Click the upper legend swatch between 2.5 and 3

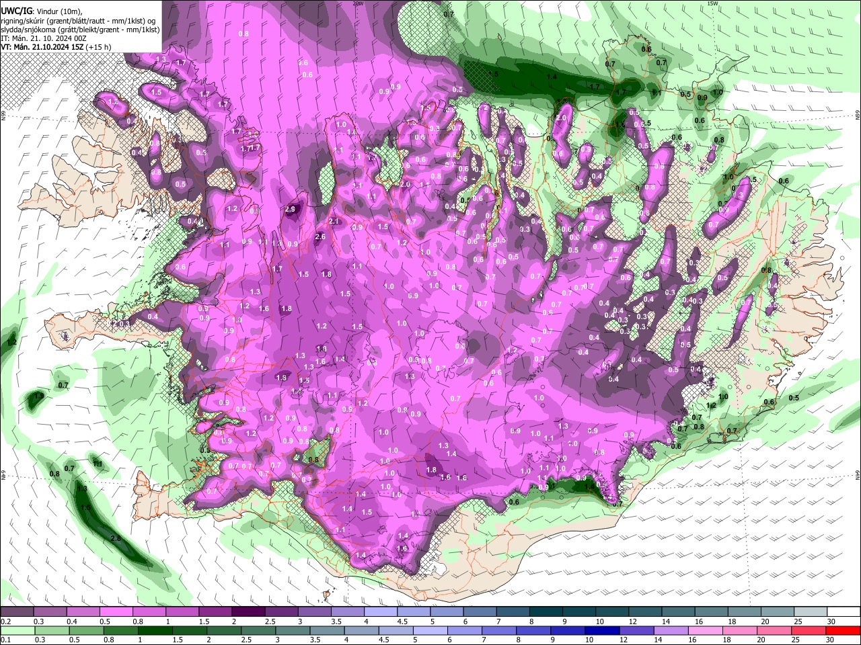click(x=281, y=611)
